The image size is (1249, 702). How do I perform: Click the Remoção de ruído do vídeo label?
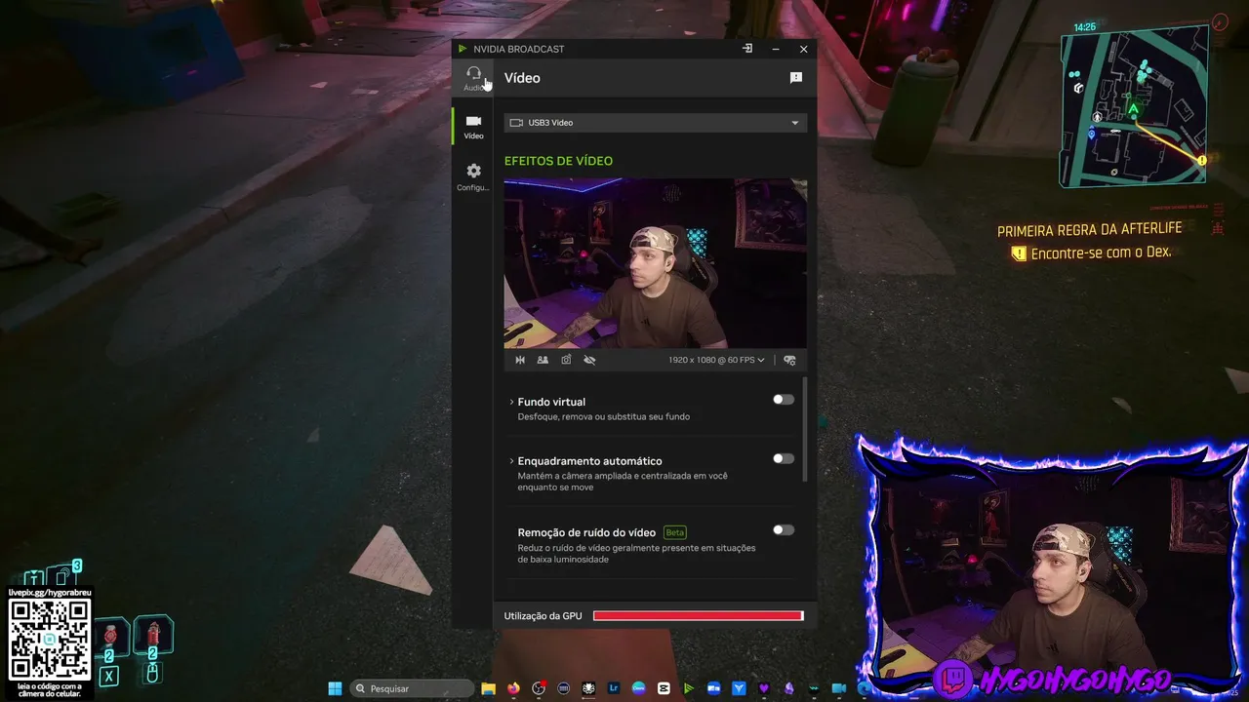[586, 532]
